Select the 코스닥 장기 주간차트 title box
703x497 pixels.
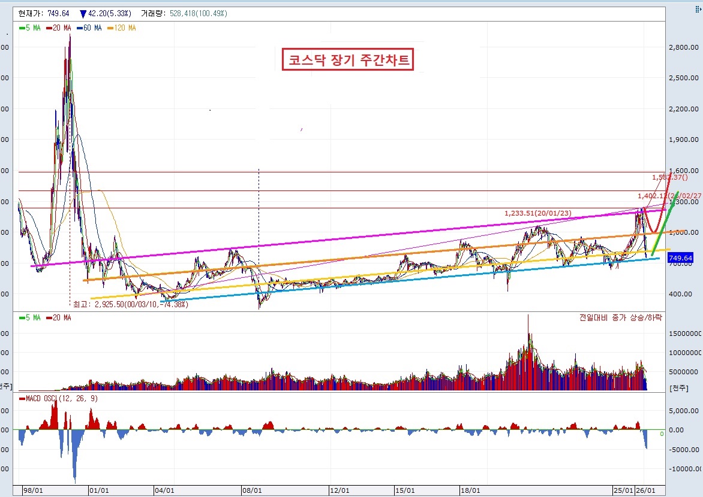pos(347,59)
